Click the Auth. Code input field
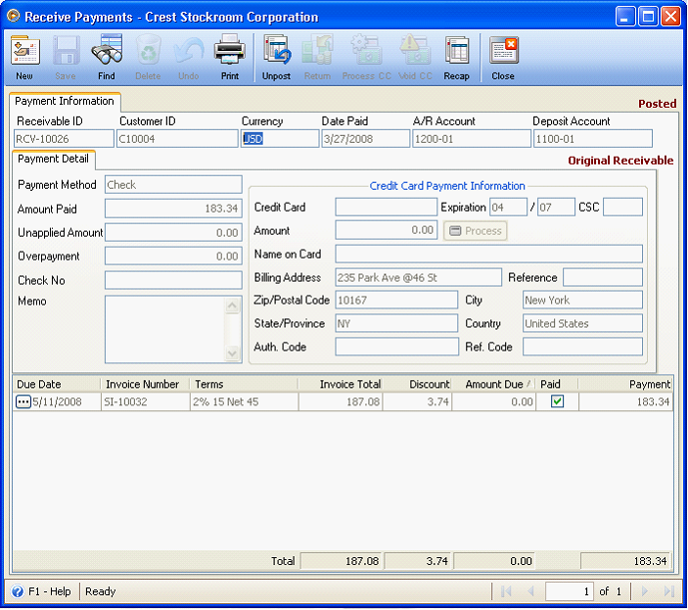This screenshot has height=610, width=688. 396,347
